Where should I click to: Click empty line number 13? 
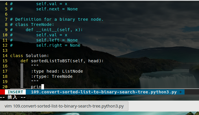(5, 50)
